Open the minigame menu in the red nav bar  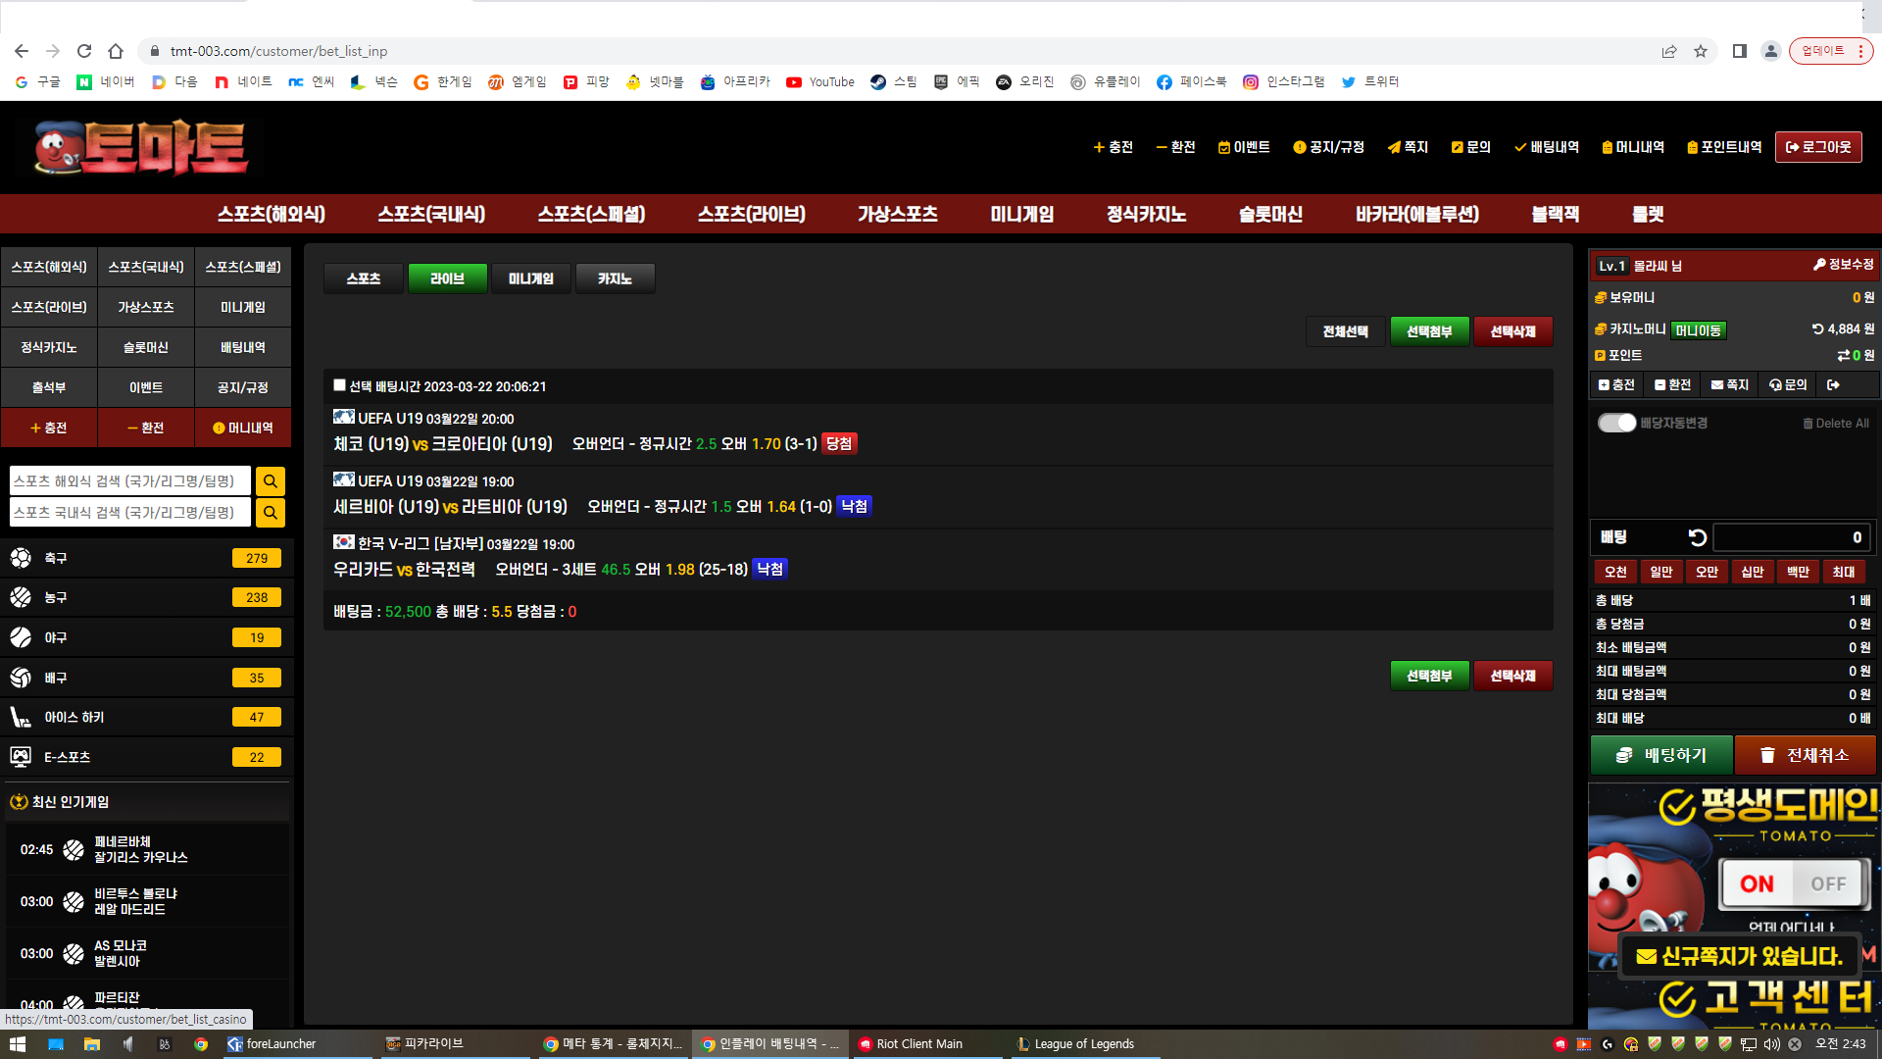click(1022, 214)
